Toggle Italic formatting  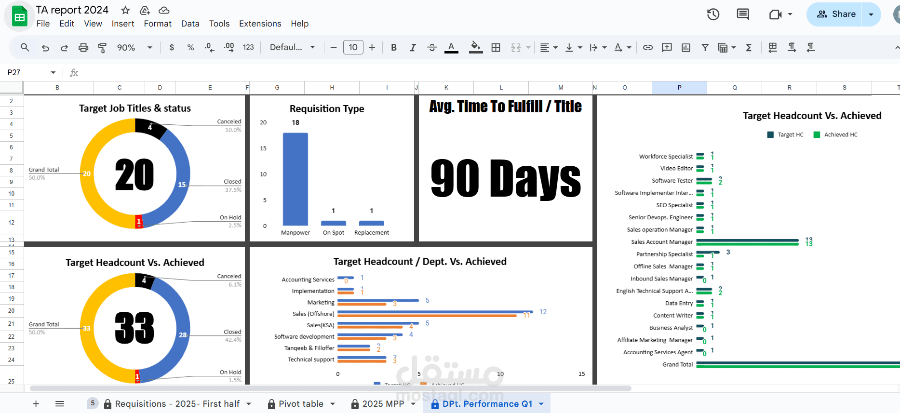click(413, 47)
